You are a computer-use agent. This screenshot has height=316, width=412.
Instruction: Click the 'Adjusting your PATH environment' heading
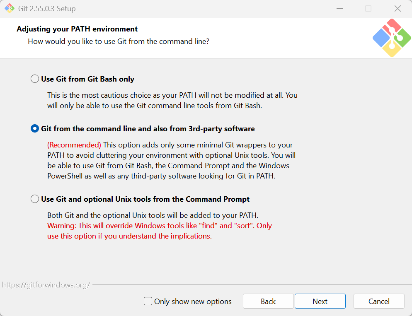(x=77, y=29)
